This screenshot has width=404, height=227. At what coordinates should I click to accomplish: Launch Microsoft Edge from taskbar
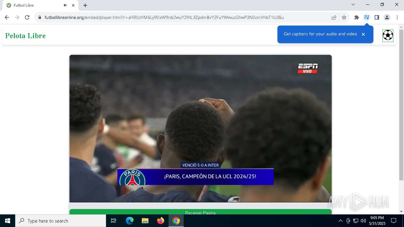tap(130, 221)
